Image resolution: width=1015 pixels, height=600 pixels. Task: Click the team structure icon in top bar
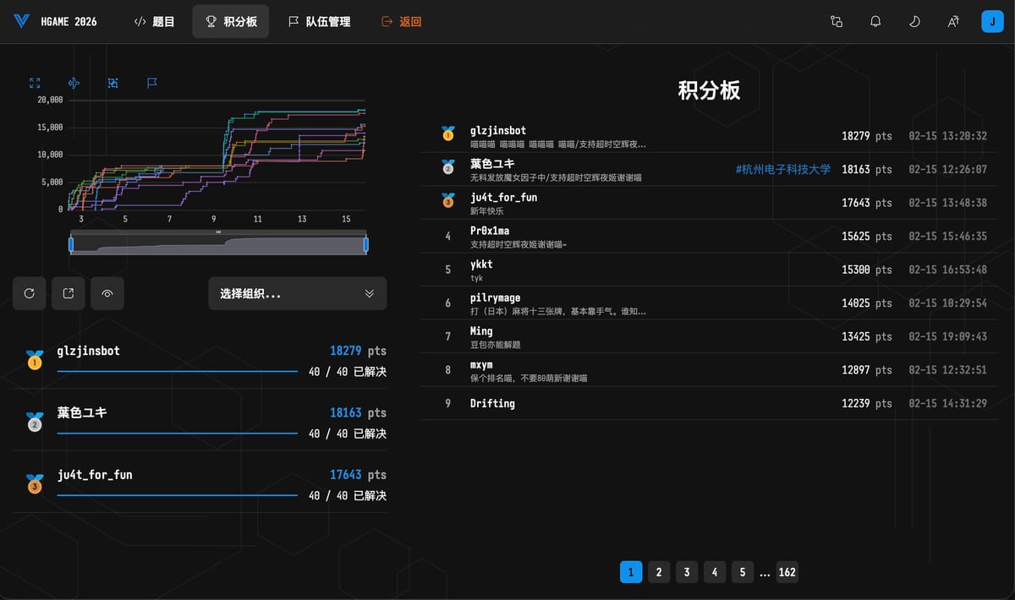pyautogui.click(x=837, y=21)
